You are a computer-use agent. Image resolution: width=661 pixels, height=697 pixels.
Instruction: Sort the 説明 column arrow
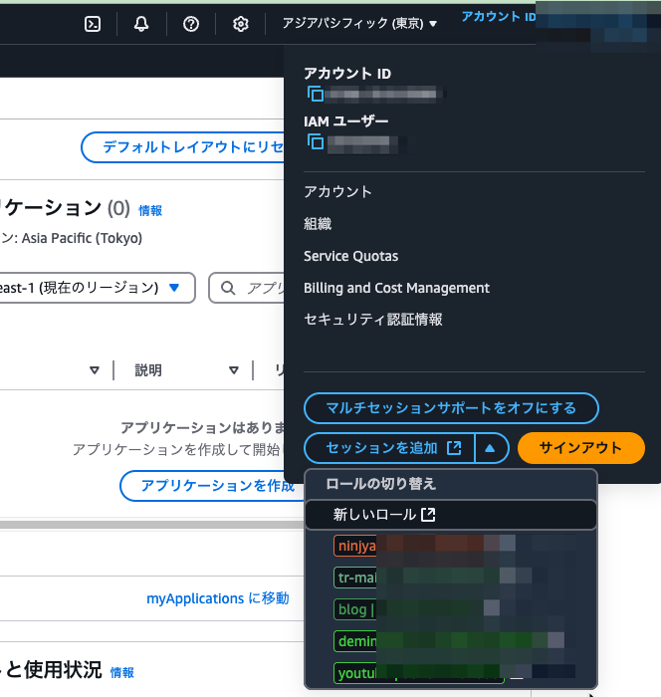[234, 369]
